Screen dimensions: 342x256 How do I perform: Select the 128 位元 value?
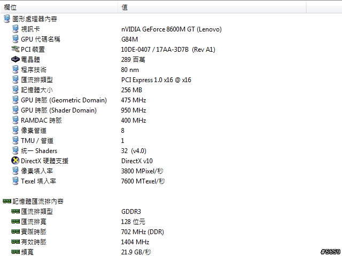[x=133, y=222]
